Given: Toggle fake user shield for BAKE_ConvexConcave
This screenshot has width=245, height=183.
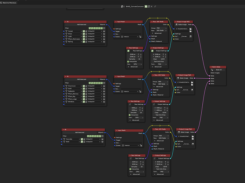Looking at the screenshot, I should click(146, 7).
